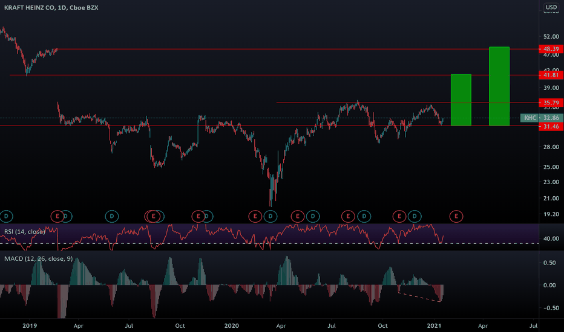Screen dimensions: 564x332
Task: Select the 35.79 horizontal line price label
Action: [x=551, y=103]
